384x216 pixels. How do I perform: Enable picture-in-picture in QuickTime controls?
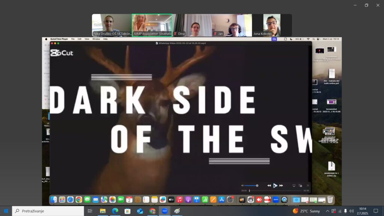point(300,186)
